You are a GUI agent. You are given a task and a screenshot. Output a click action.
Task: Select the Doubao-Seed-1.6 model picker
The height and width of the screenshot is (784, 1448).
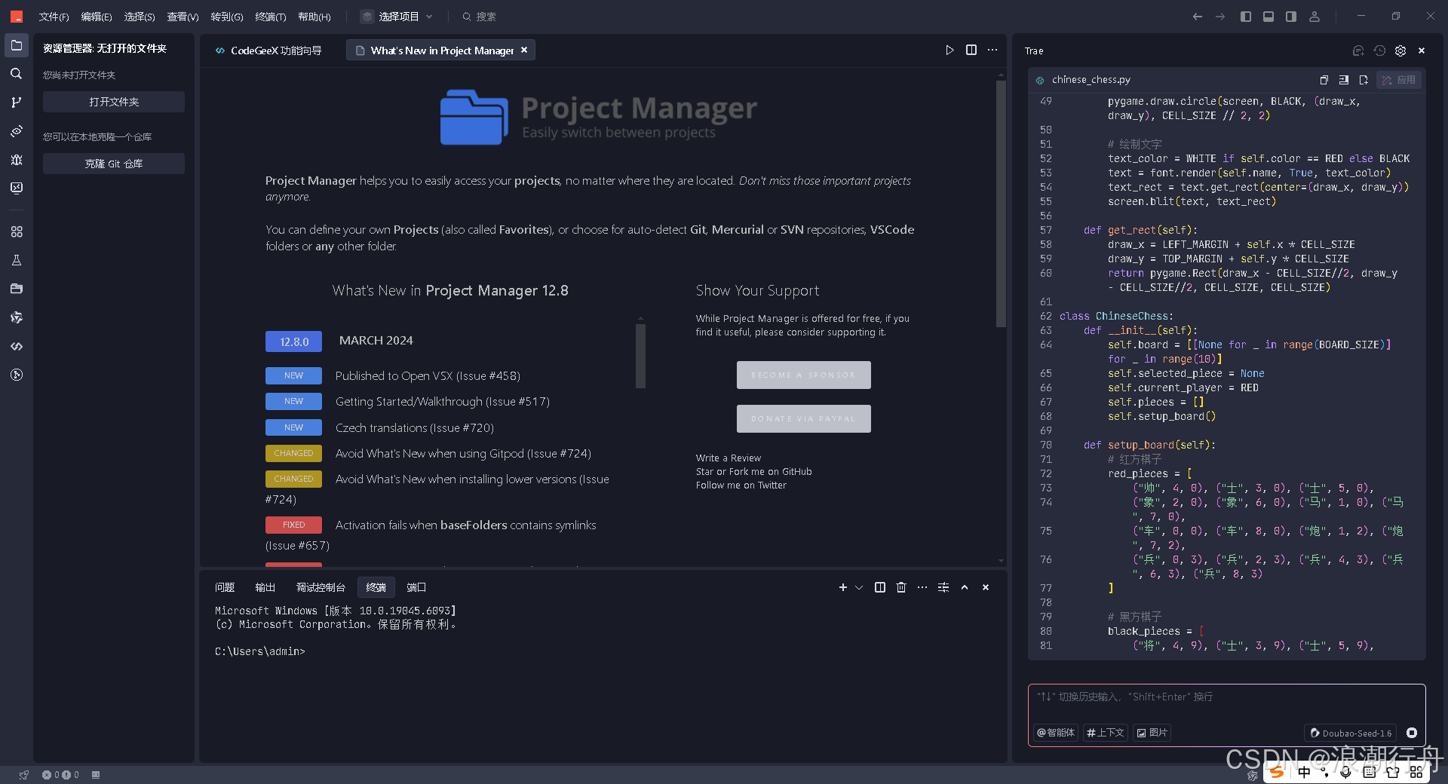click(1351, 733)
